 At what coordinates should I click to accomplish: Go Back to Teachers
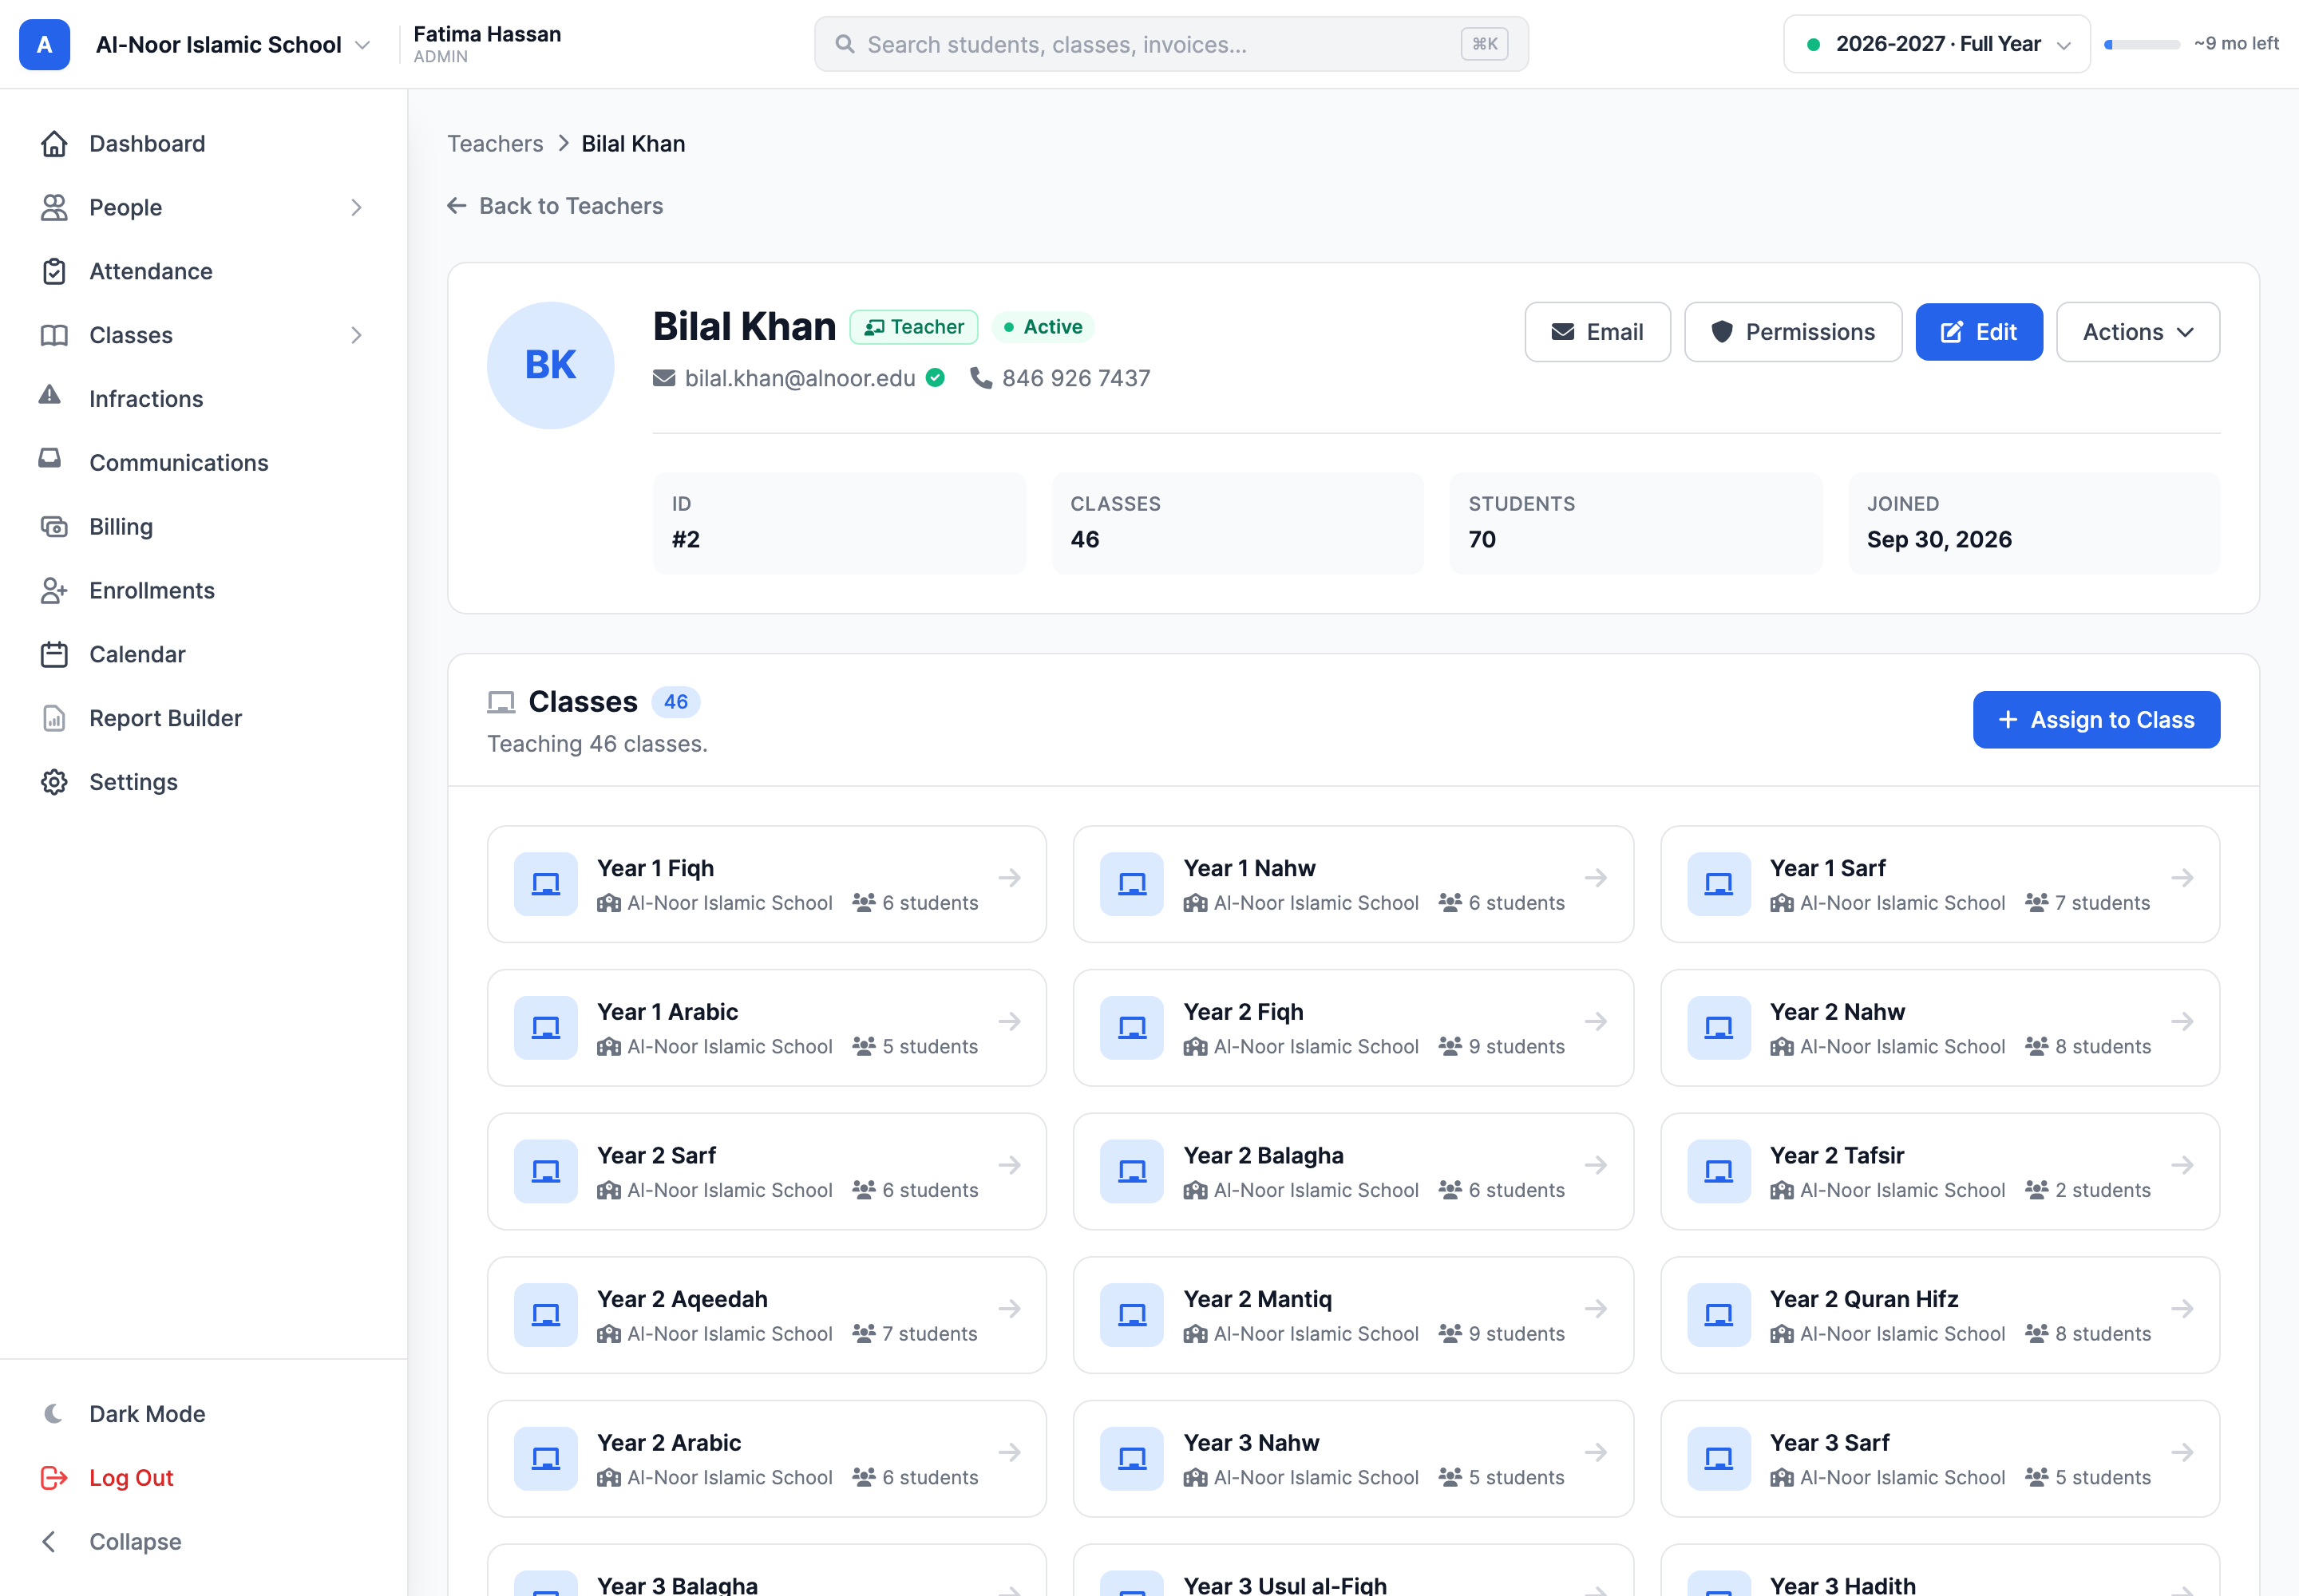click(x=556, y=206)
